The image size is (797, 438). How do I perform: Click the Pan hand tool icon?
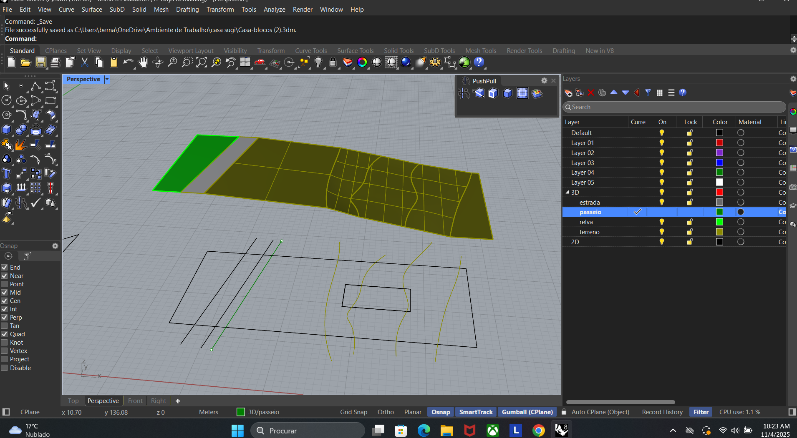(143, 63)
